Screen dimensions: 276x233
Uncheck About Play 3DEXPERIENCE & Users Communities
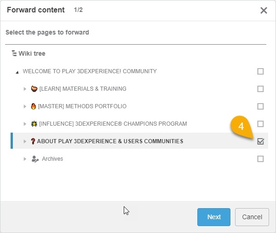260,141
